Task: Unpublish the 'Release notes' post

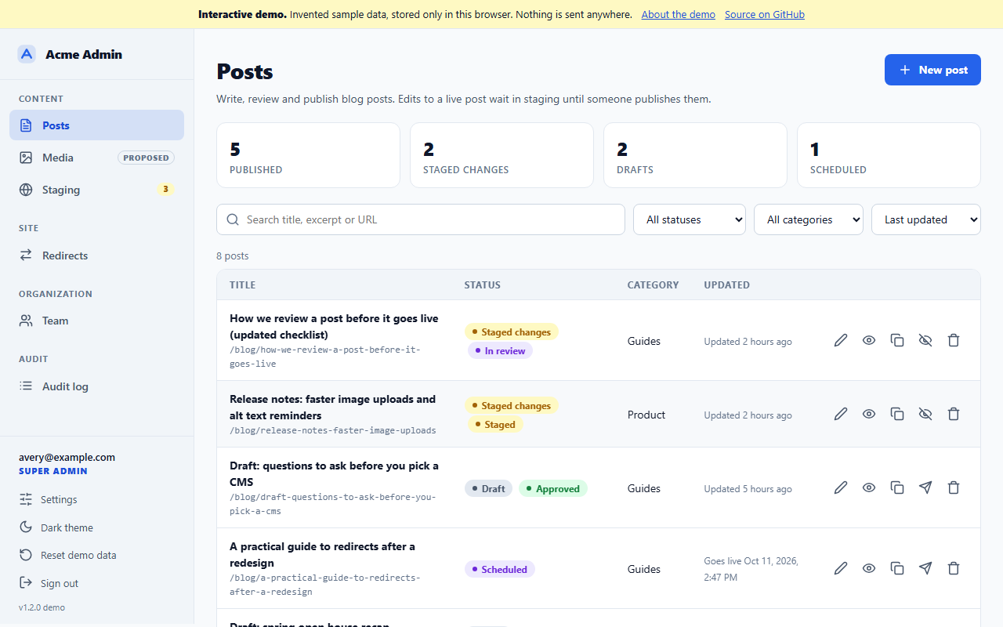Action: (925, 414)
